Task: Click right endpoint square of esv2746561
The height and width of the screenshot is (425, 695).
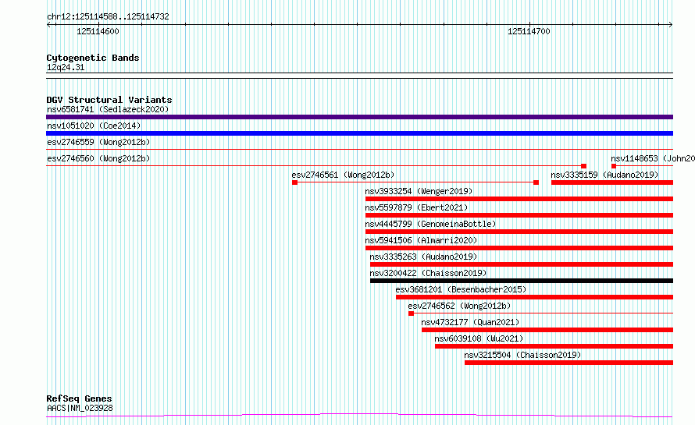Action: (x=536, y=182)
